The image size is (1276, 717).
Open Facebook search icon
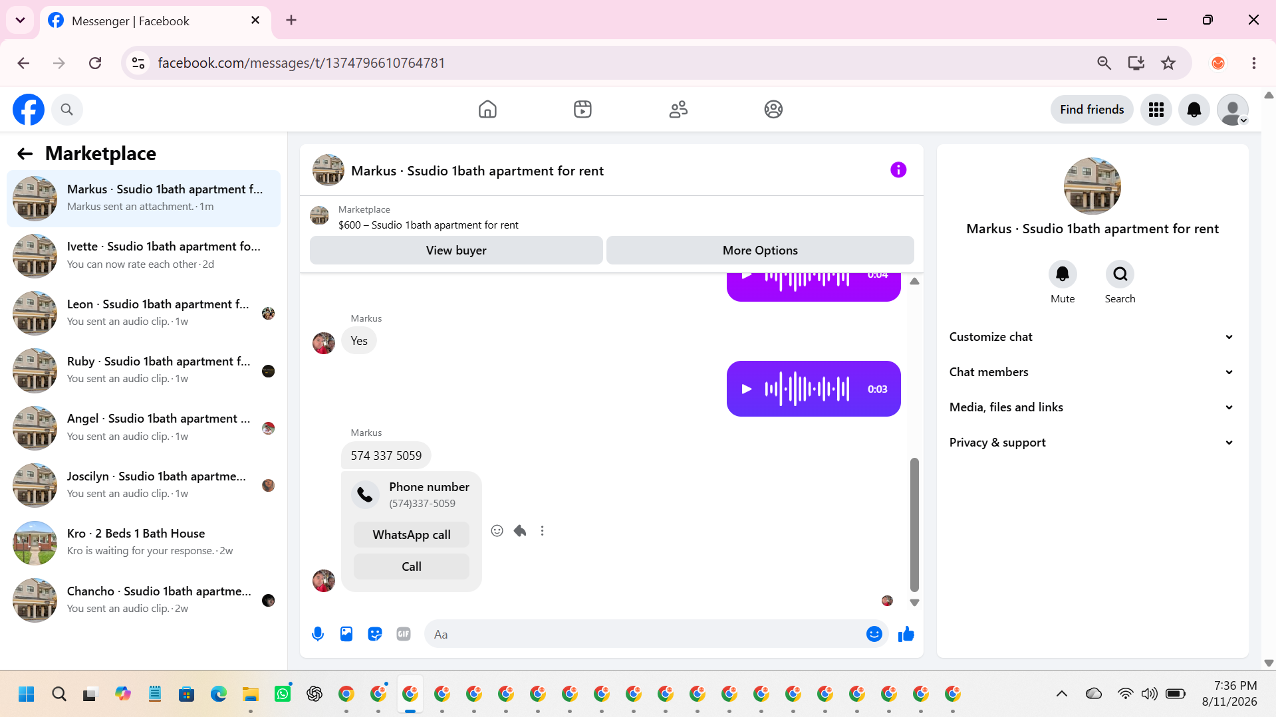[66, 110]
